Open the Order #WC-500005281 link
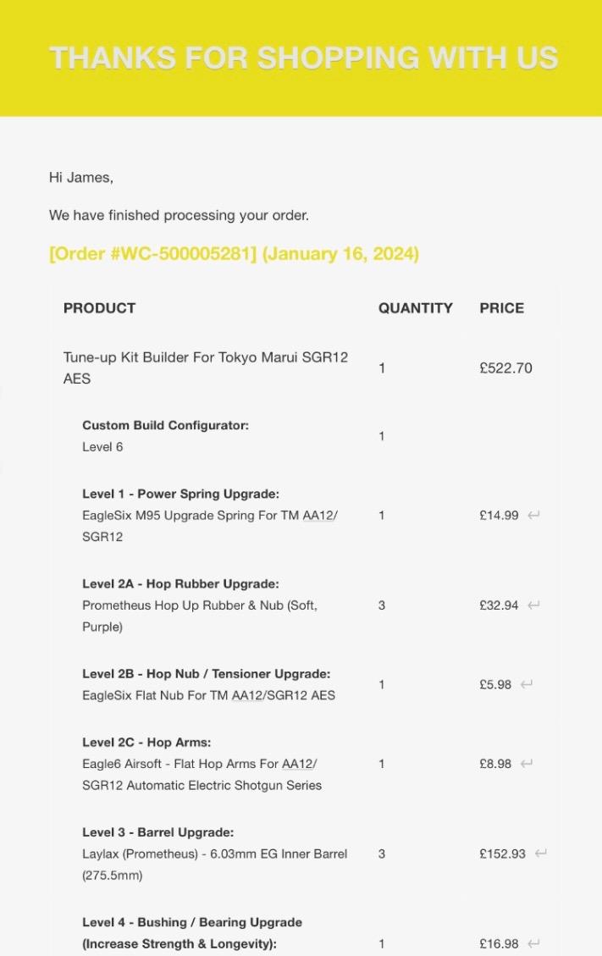This screenshot has width=602, height=956. coord(234,254)
